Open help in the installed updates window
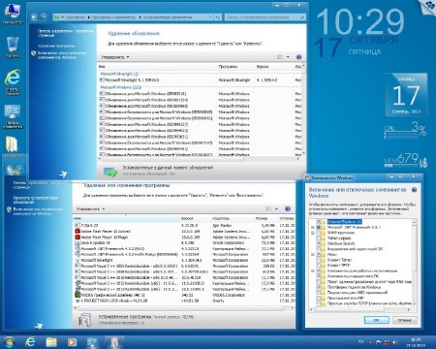The height and width of the screenshot is (349, 436). pyautogui.click(x=298, y=57)
